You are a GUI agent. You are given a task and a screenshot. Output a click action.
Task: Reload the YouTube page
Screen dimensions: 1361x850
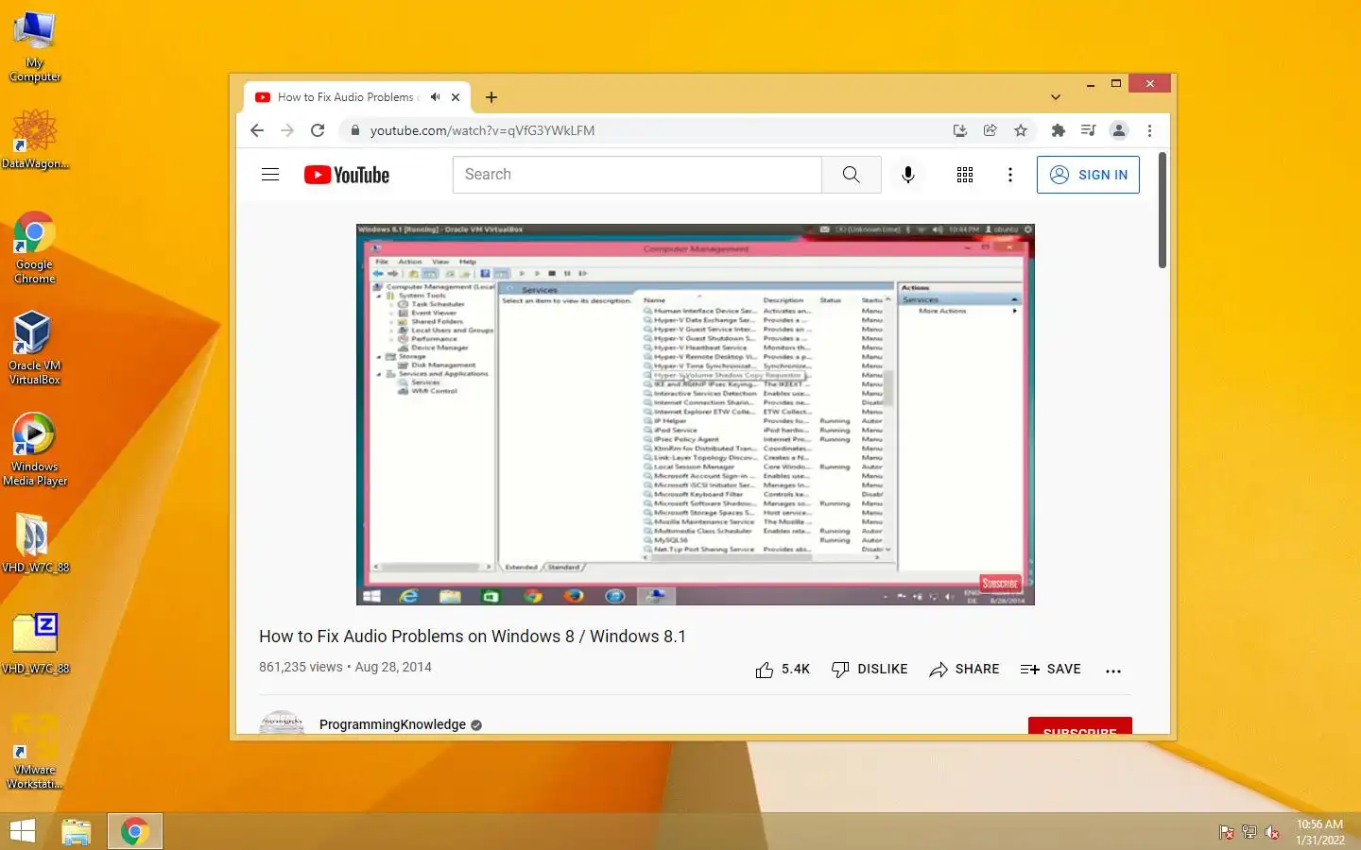pyautogui.click(x=318, y=130)
